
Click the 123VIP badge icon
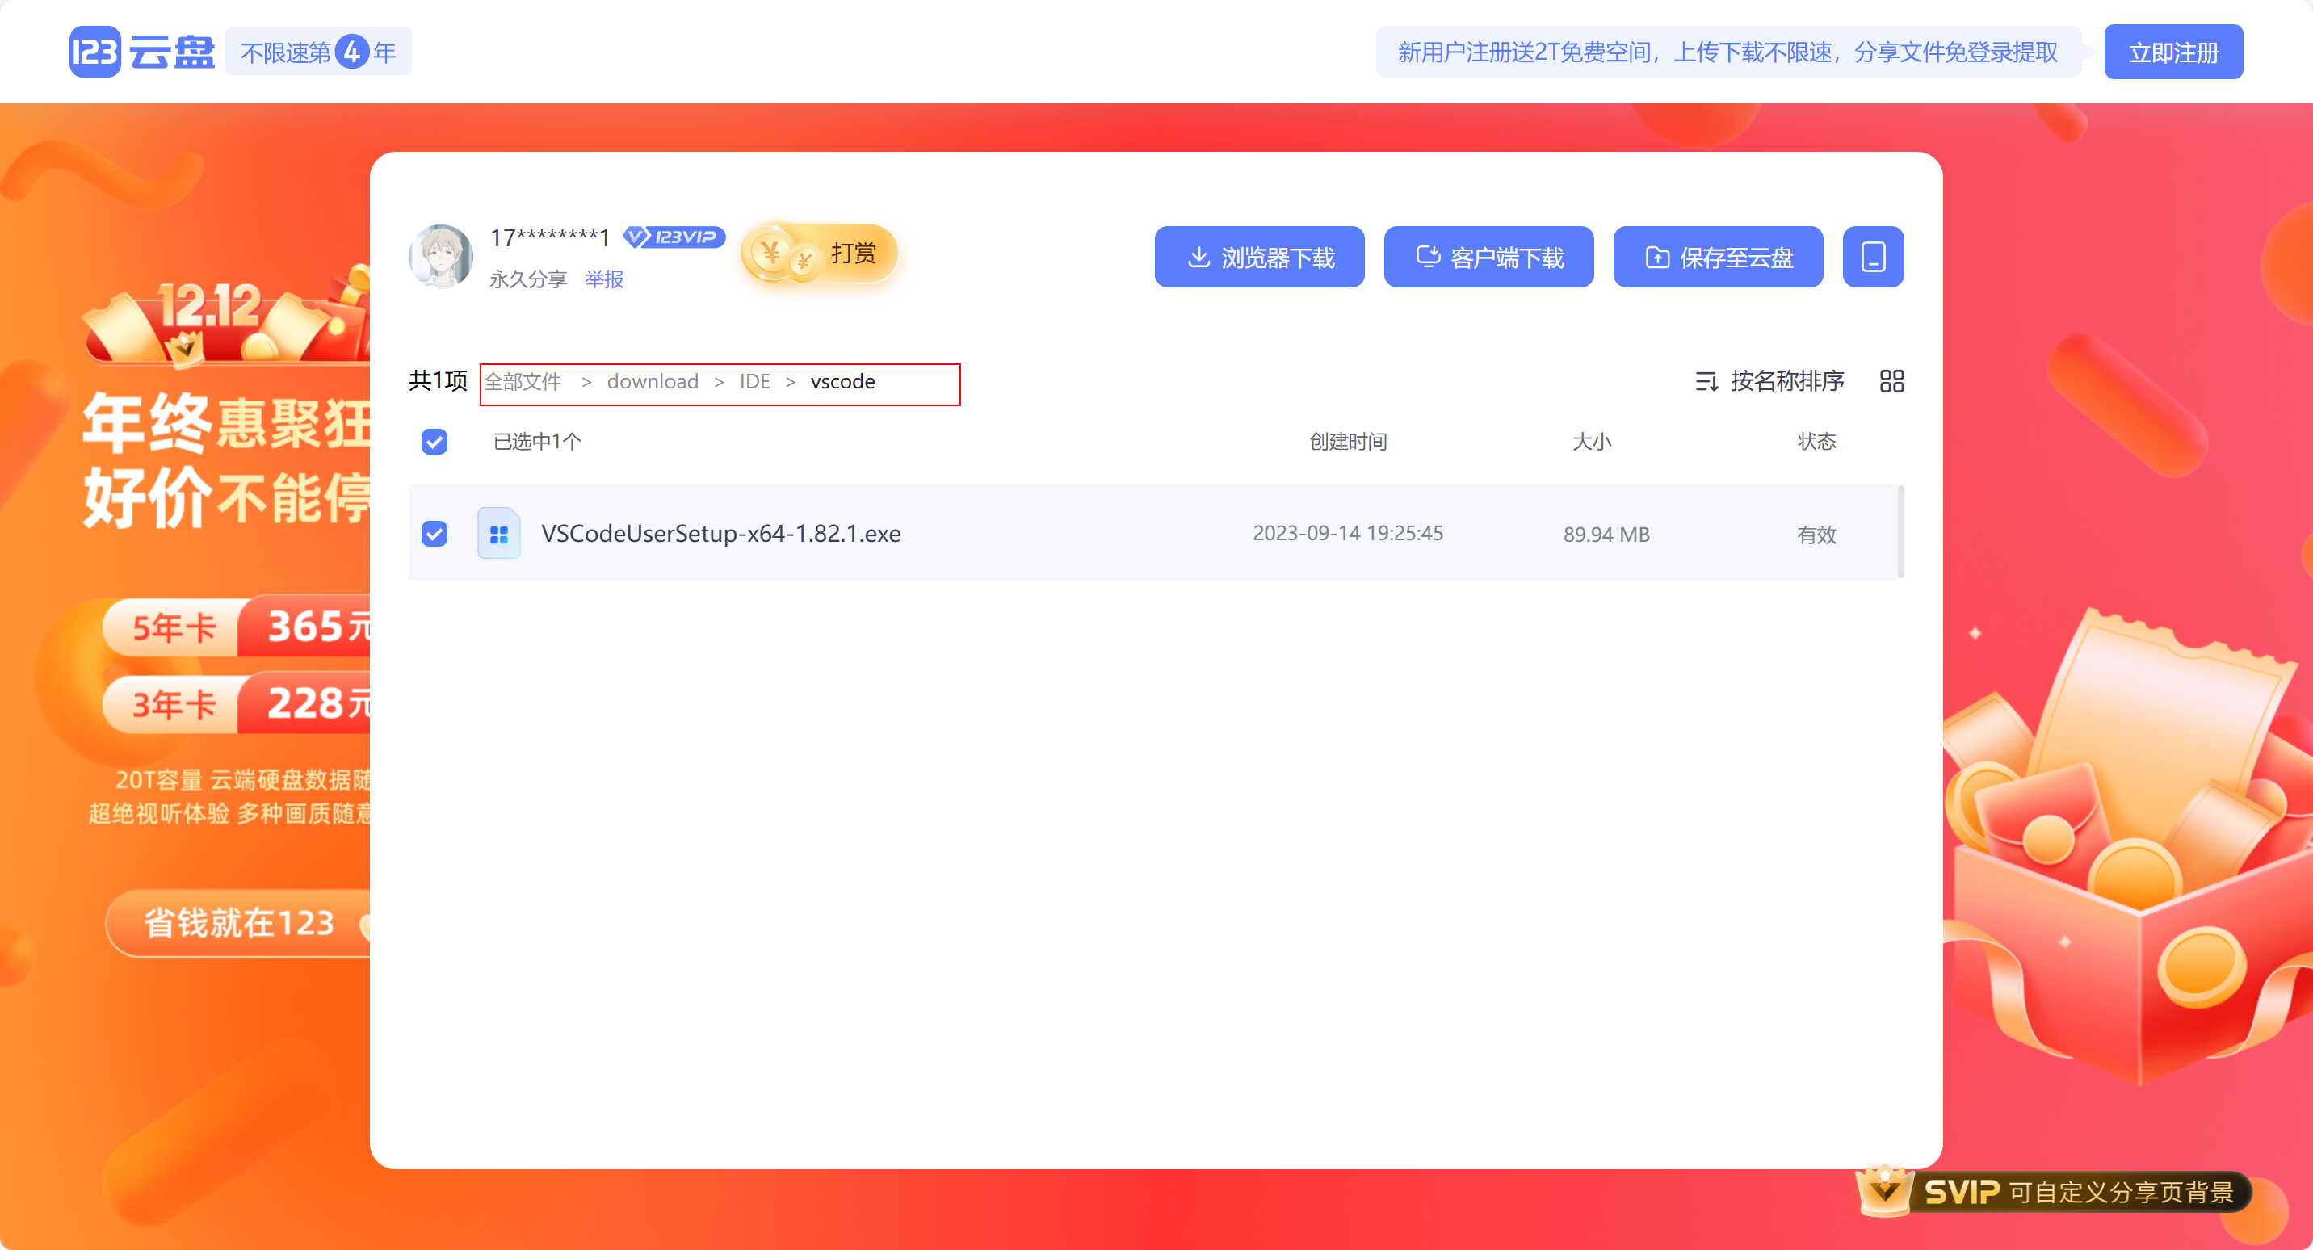coord(674,237)
